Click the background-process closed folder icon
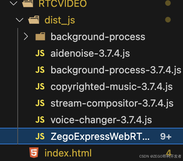 (40, 36)
